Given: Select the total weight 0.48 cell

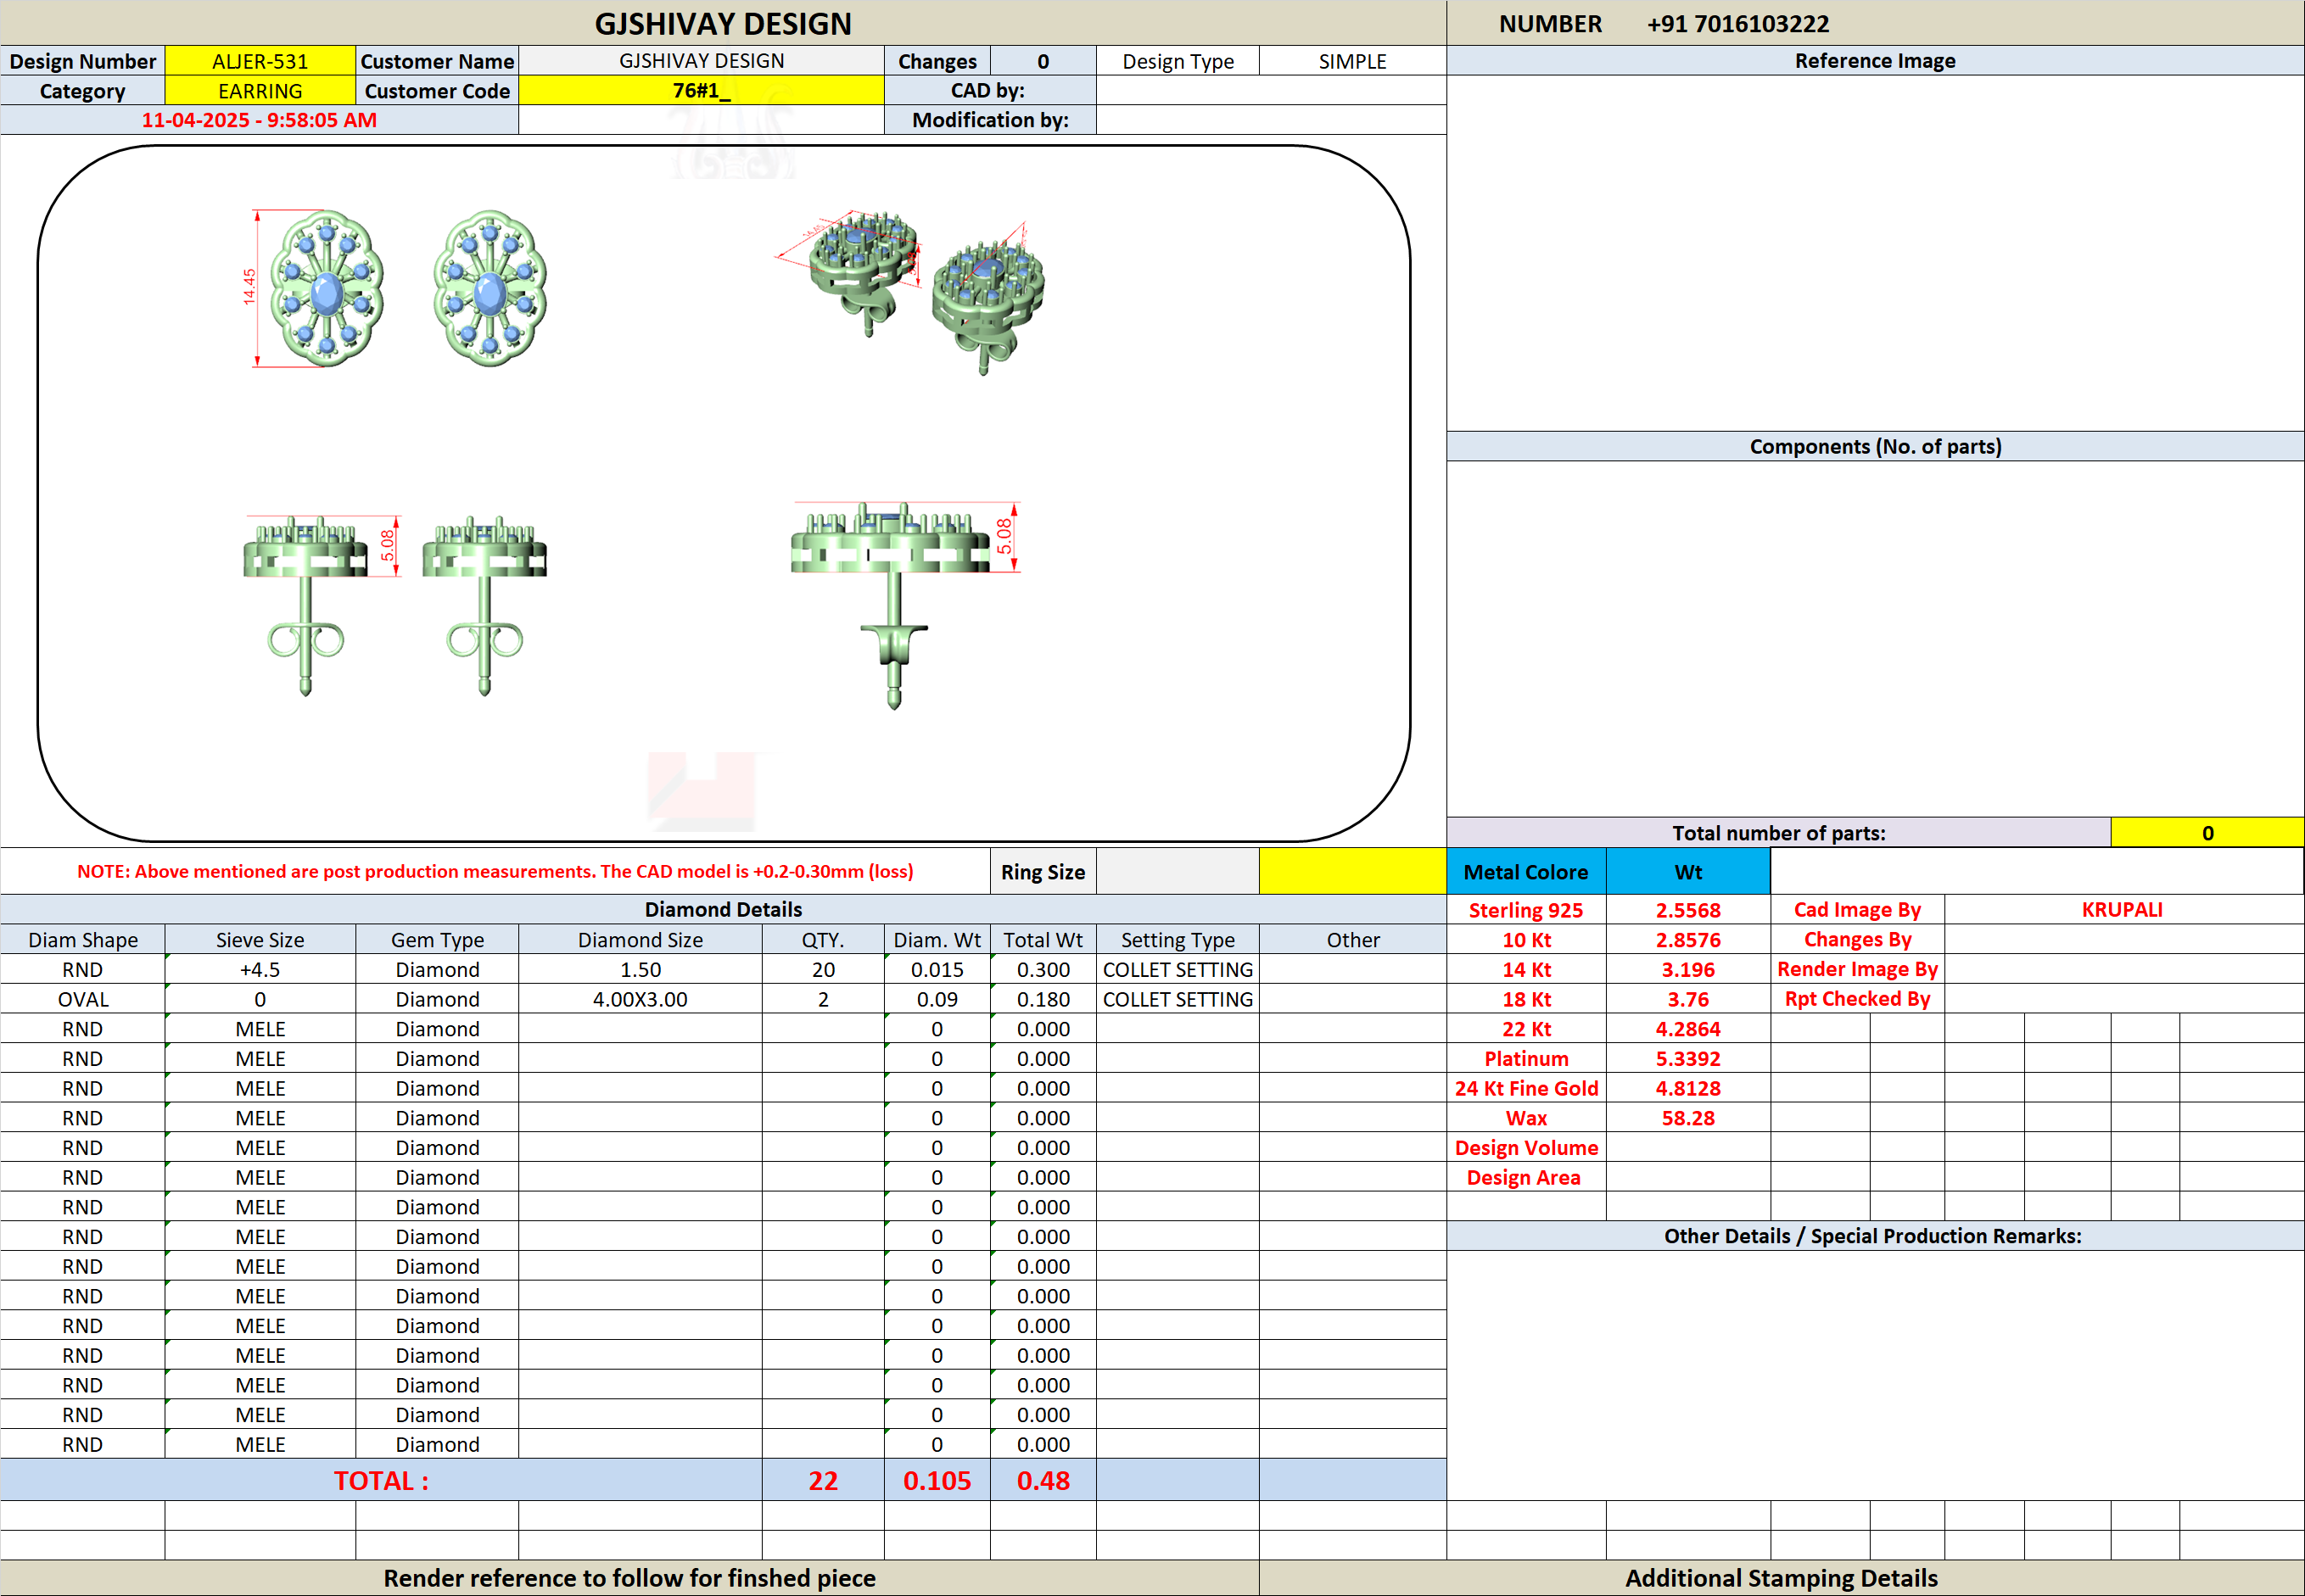Looking at the screenshot, I should [1043, 1481].
